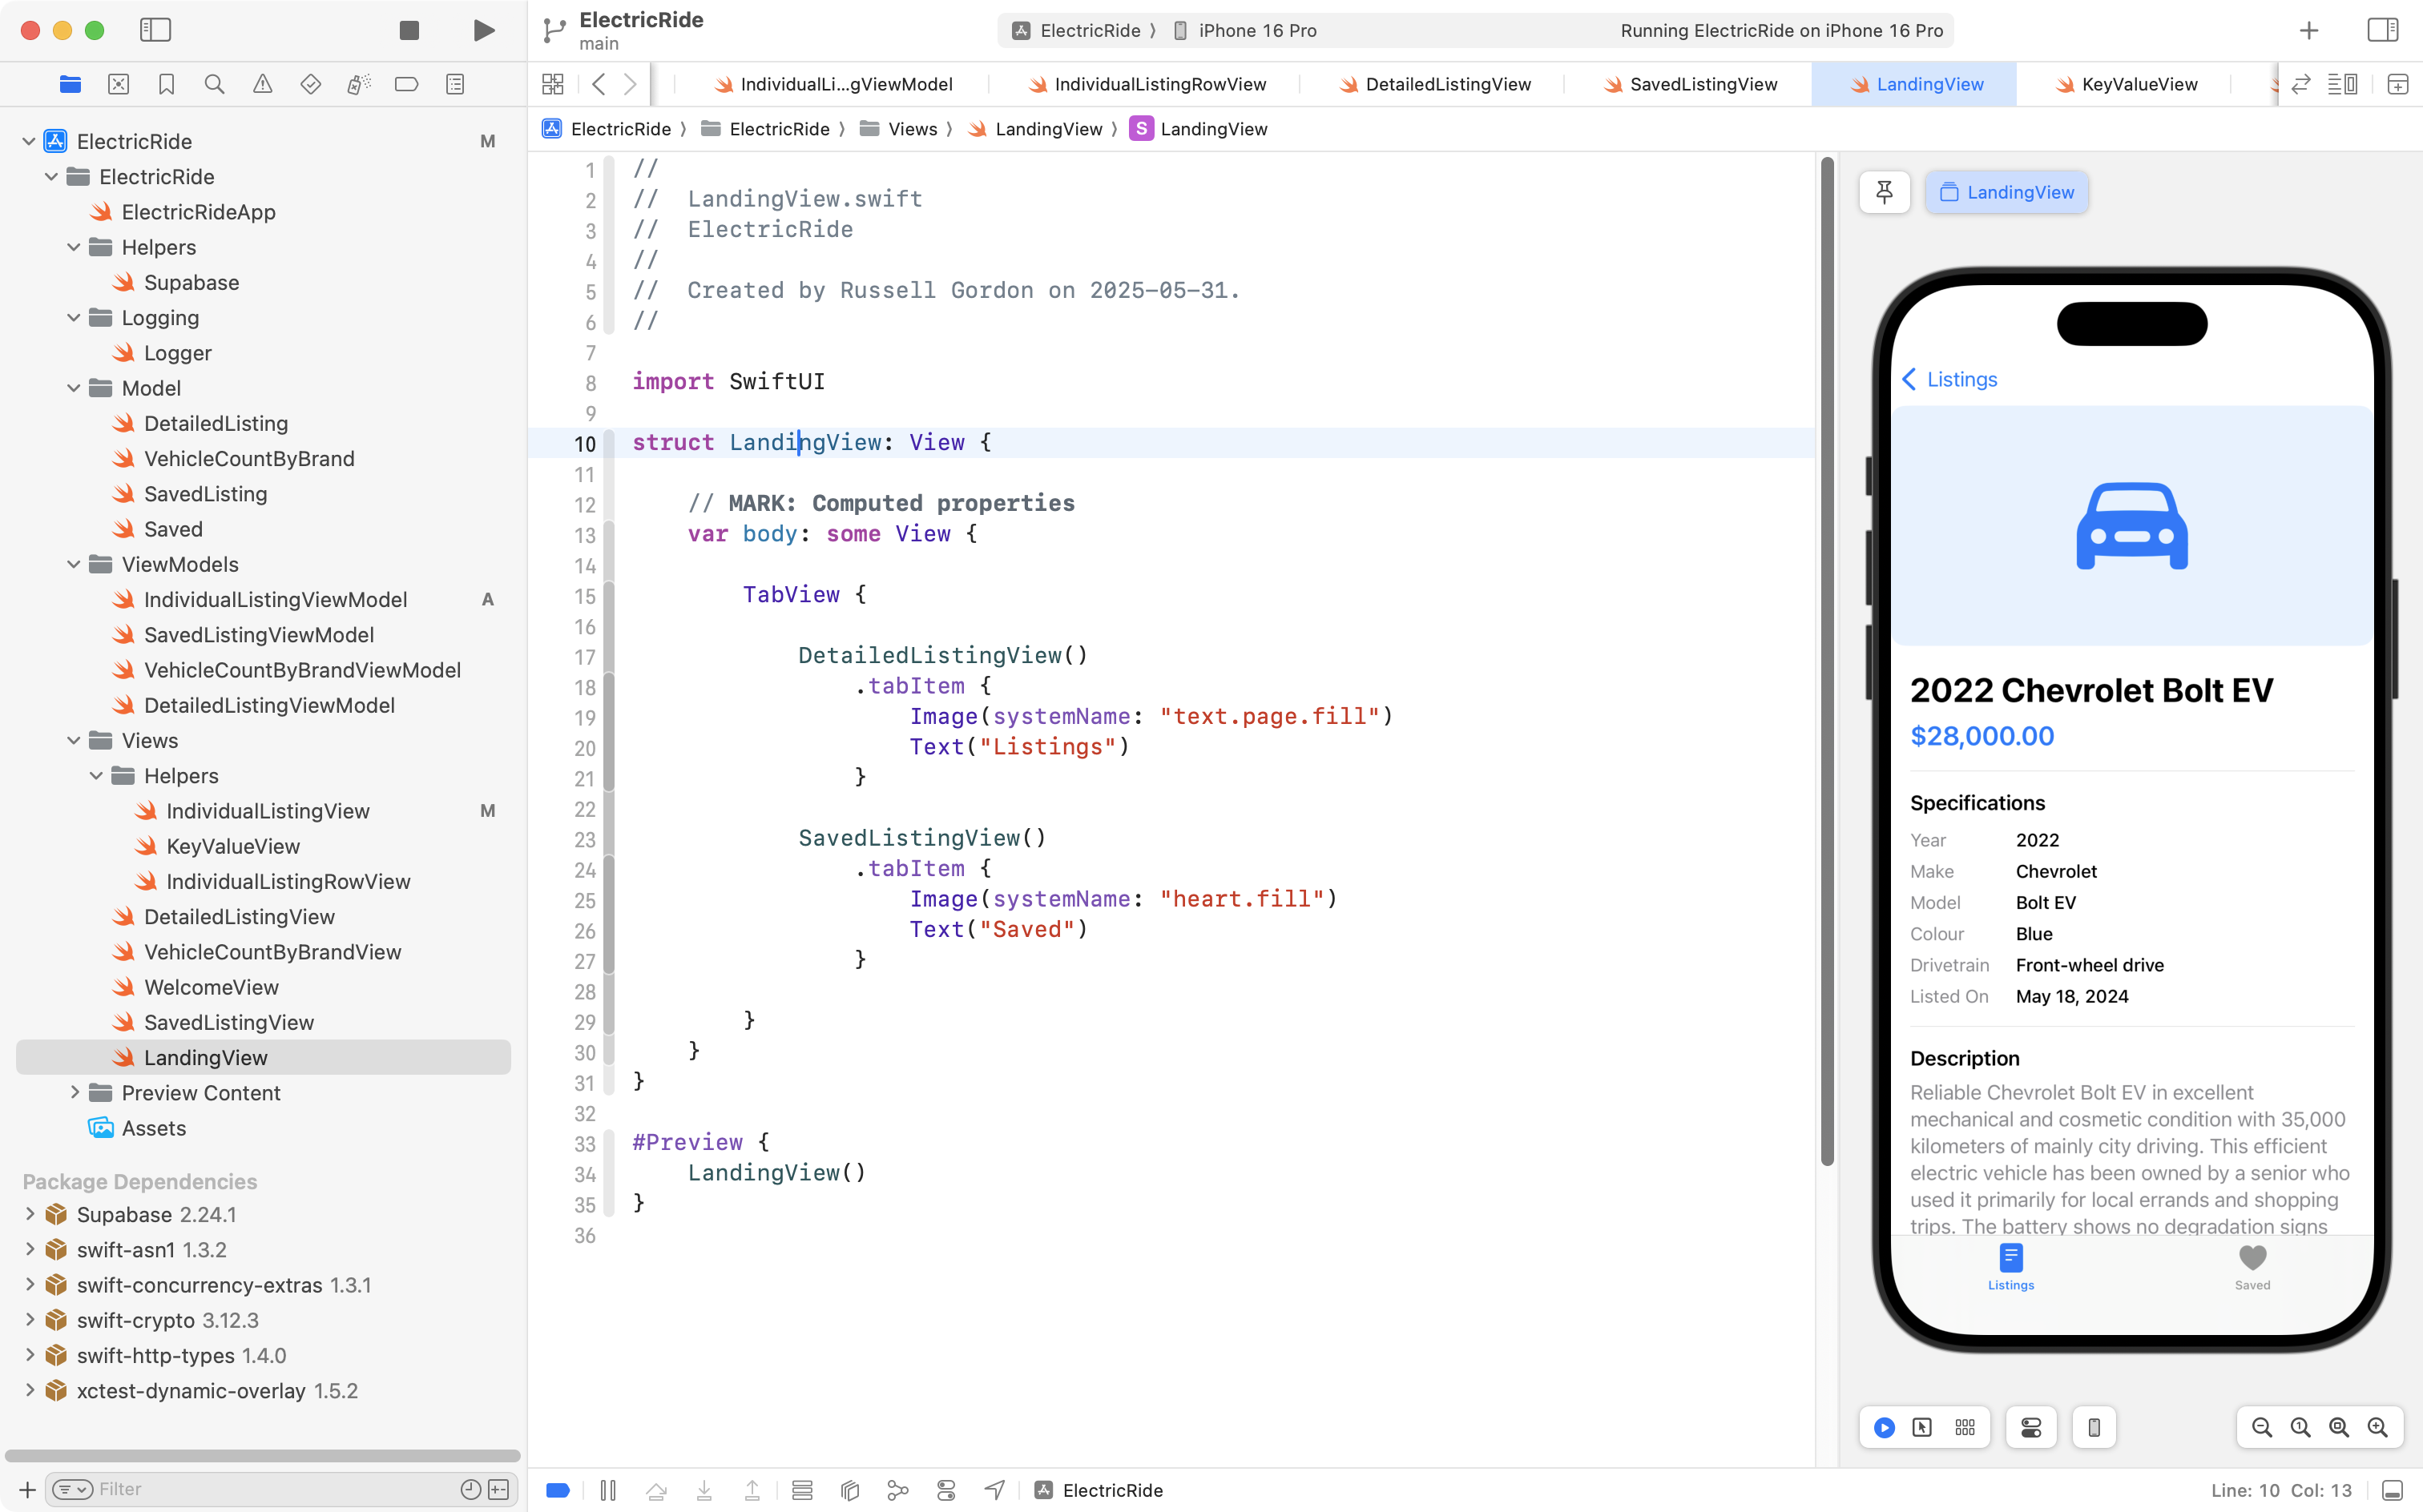Toggle the bottom debug area button
This screenshot has height=1512, width=2423.
click(2392, 1490)
